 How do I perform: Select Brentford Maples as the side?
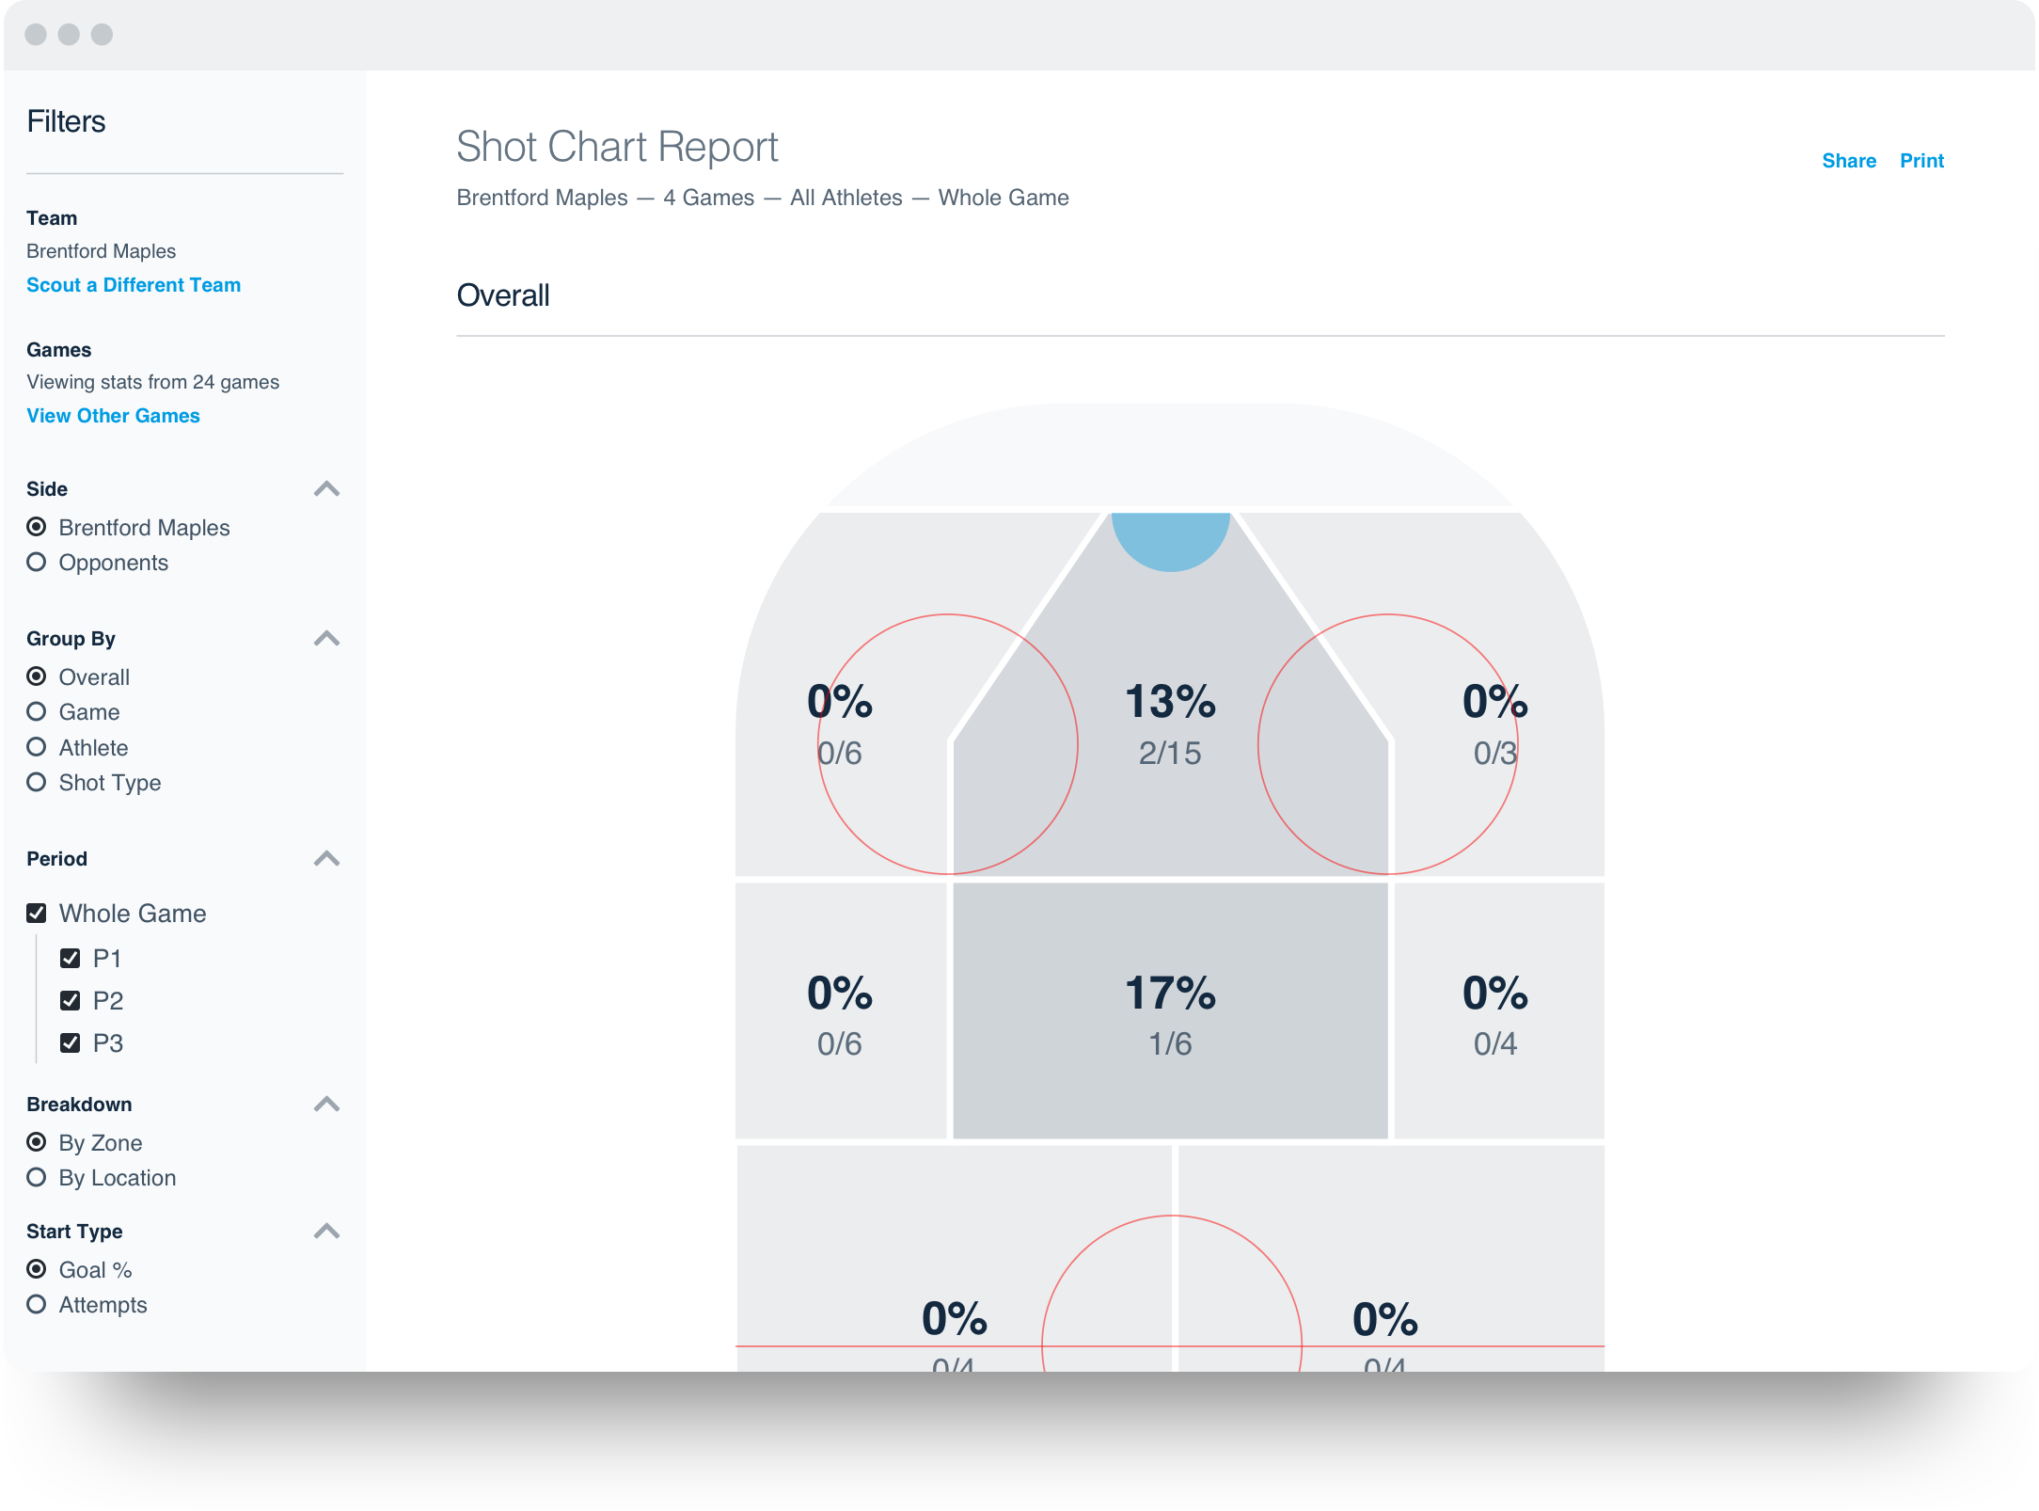[38, 527]
